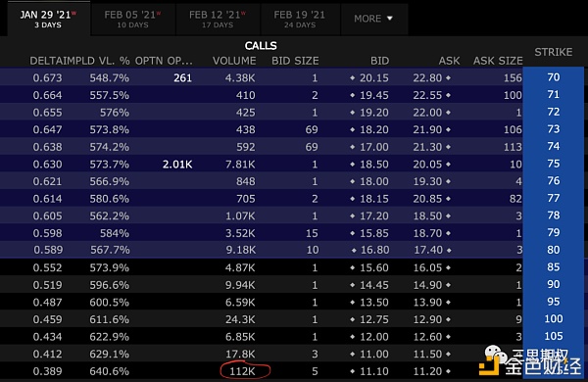Viewport: 588px width, 382px height.
Task: Select the strike 100 cell
Action: 554,319
